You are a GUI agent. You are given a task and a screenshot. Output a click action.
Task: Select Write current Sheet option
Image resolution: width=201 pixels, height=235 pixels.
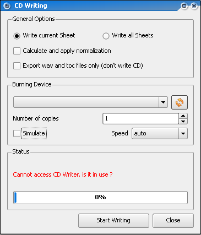(x=17, y=36)
